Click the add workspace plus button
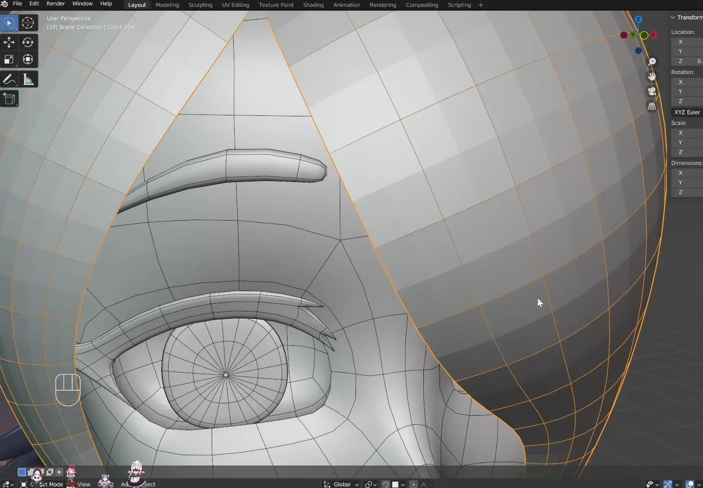The height and width of the screenshot is (488, 703). coord(481,5)
